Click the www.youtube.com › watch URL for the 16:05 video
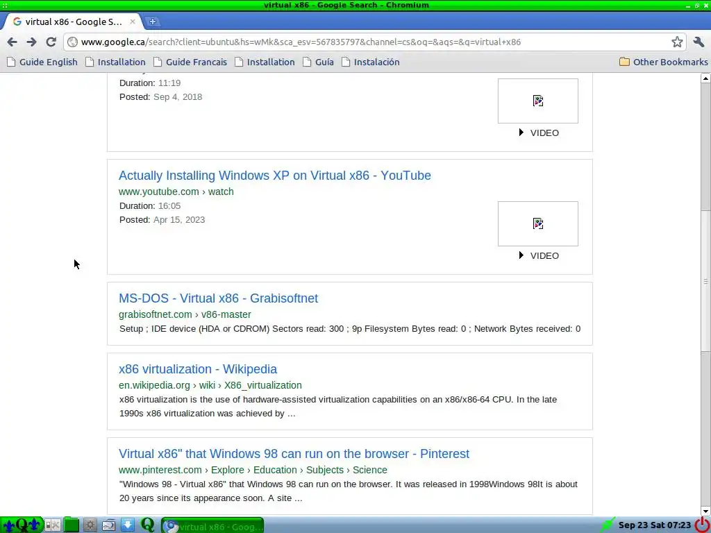This screenshot has height=533, width=711. coord(176,192)
